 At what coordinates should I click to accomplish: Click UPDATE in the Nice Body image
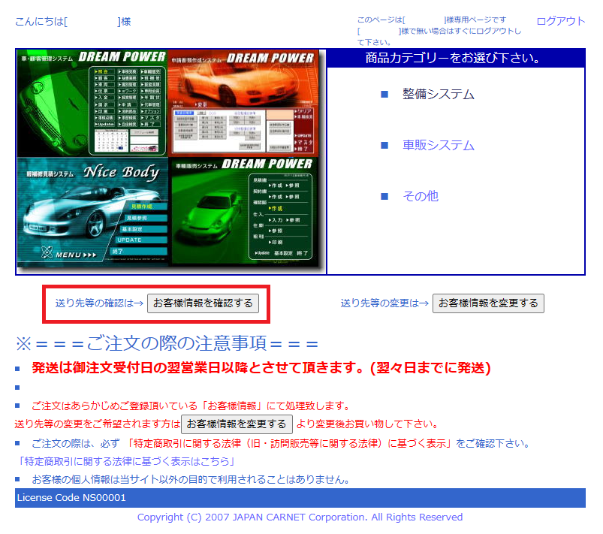pyautogui.click(x=130, y=240)
